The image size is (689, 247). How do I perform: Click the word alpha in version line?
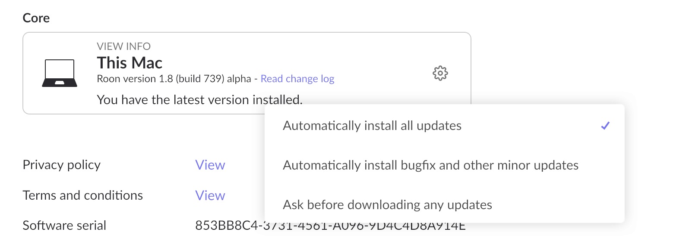click(239, 79)
